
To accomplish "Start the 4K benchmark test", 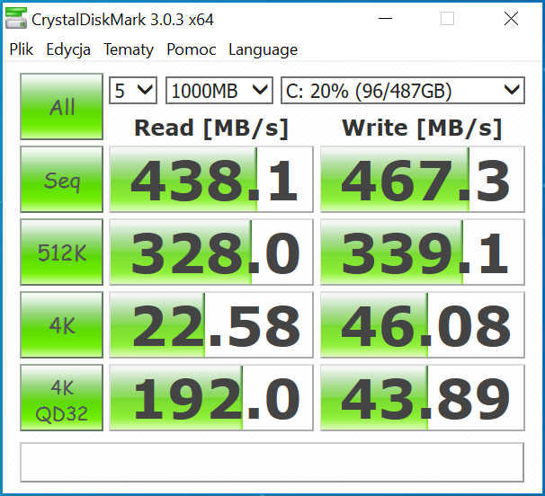I will point(61,325).
